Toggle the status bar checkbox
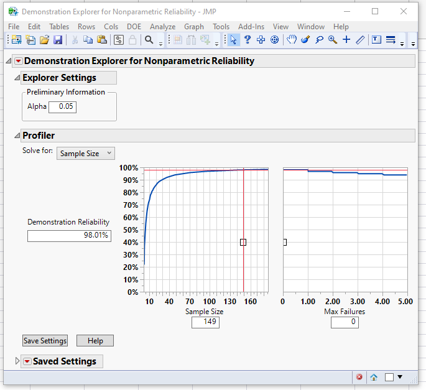Viewport: 426px width, 390px height. pos(389,377)
